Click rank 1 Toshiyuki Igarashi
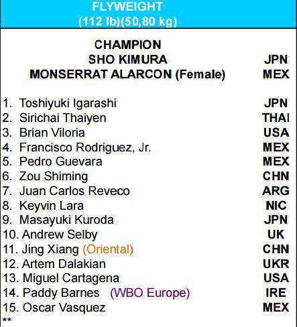297x327 pixels. tap(68, 103)
